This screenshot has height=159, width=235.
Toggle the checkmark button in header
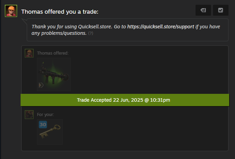click(221, 10)
